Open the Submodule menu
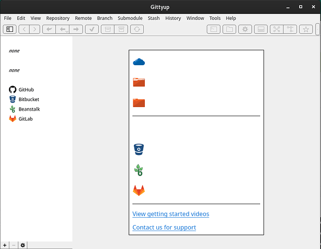Screen dimensions: 321x249 click(130, 18)
